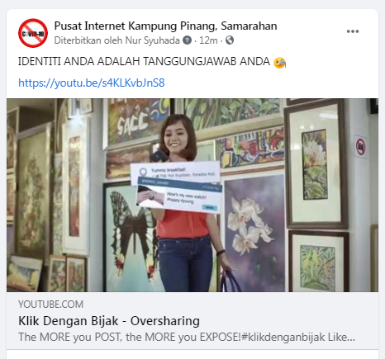Click the IDENTITI ANDA ADALAH TANGGUNGJAWAB ANDA text
Screen dimensions: 385x359
[144, 61]
